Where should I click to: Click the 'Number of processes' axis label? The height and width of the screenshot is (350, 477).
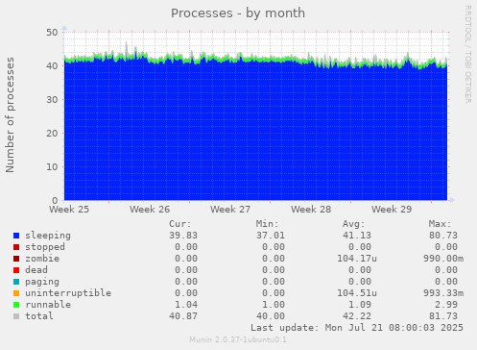10,114
